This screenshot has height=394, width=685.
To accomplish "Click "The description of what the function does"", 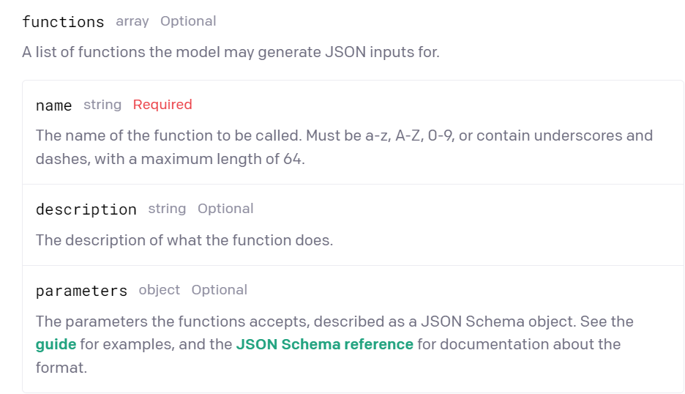I will [184, 240].
